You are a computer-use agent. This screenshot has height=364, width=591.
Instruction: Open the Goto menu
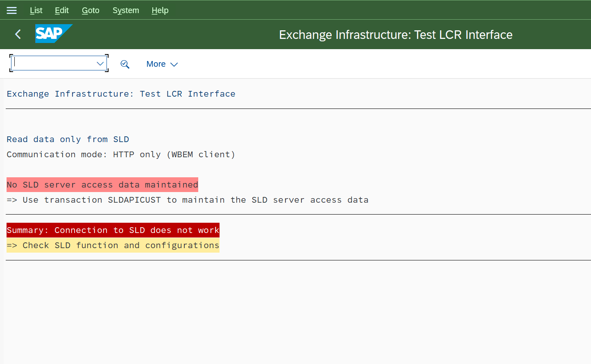91,10
